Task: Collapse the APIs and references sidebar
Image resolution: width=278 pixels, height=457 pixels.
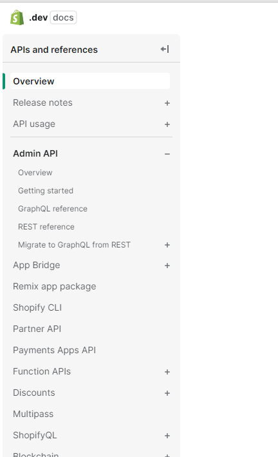Action: point(165,49)
